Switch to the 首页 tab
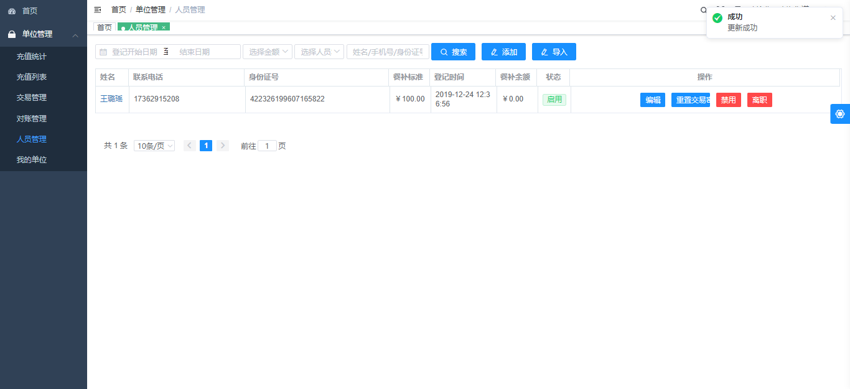The image size is (850, 389). tap(104, 27)
